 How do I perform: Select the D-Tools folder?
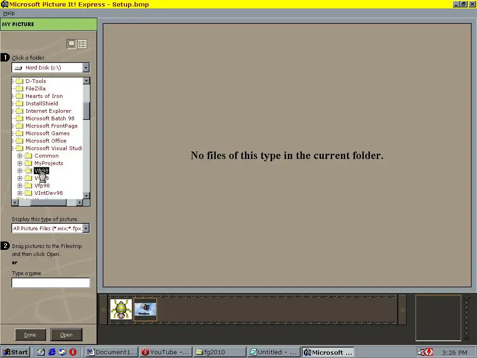(35, 81)
